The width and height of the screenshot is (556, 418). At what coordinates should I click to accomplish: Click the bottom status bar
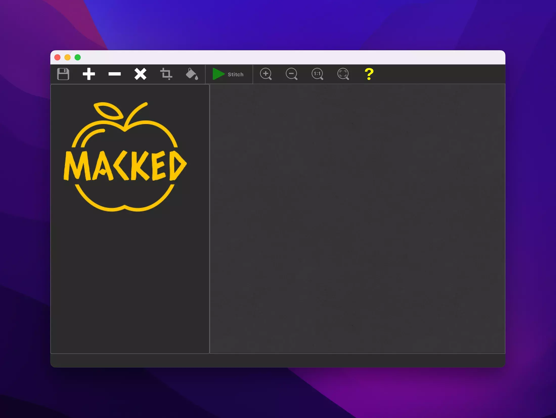pyautogui.click(x=278, y=360)
